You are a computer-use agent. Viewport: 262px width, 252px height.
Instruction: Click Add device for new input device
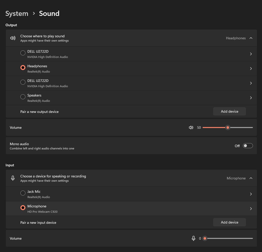click(229, 222)
